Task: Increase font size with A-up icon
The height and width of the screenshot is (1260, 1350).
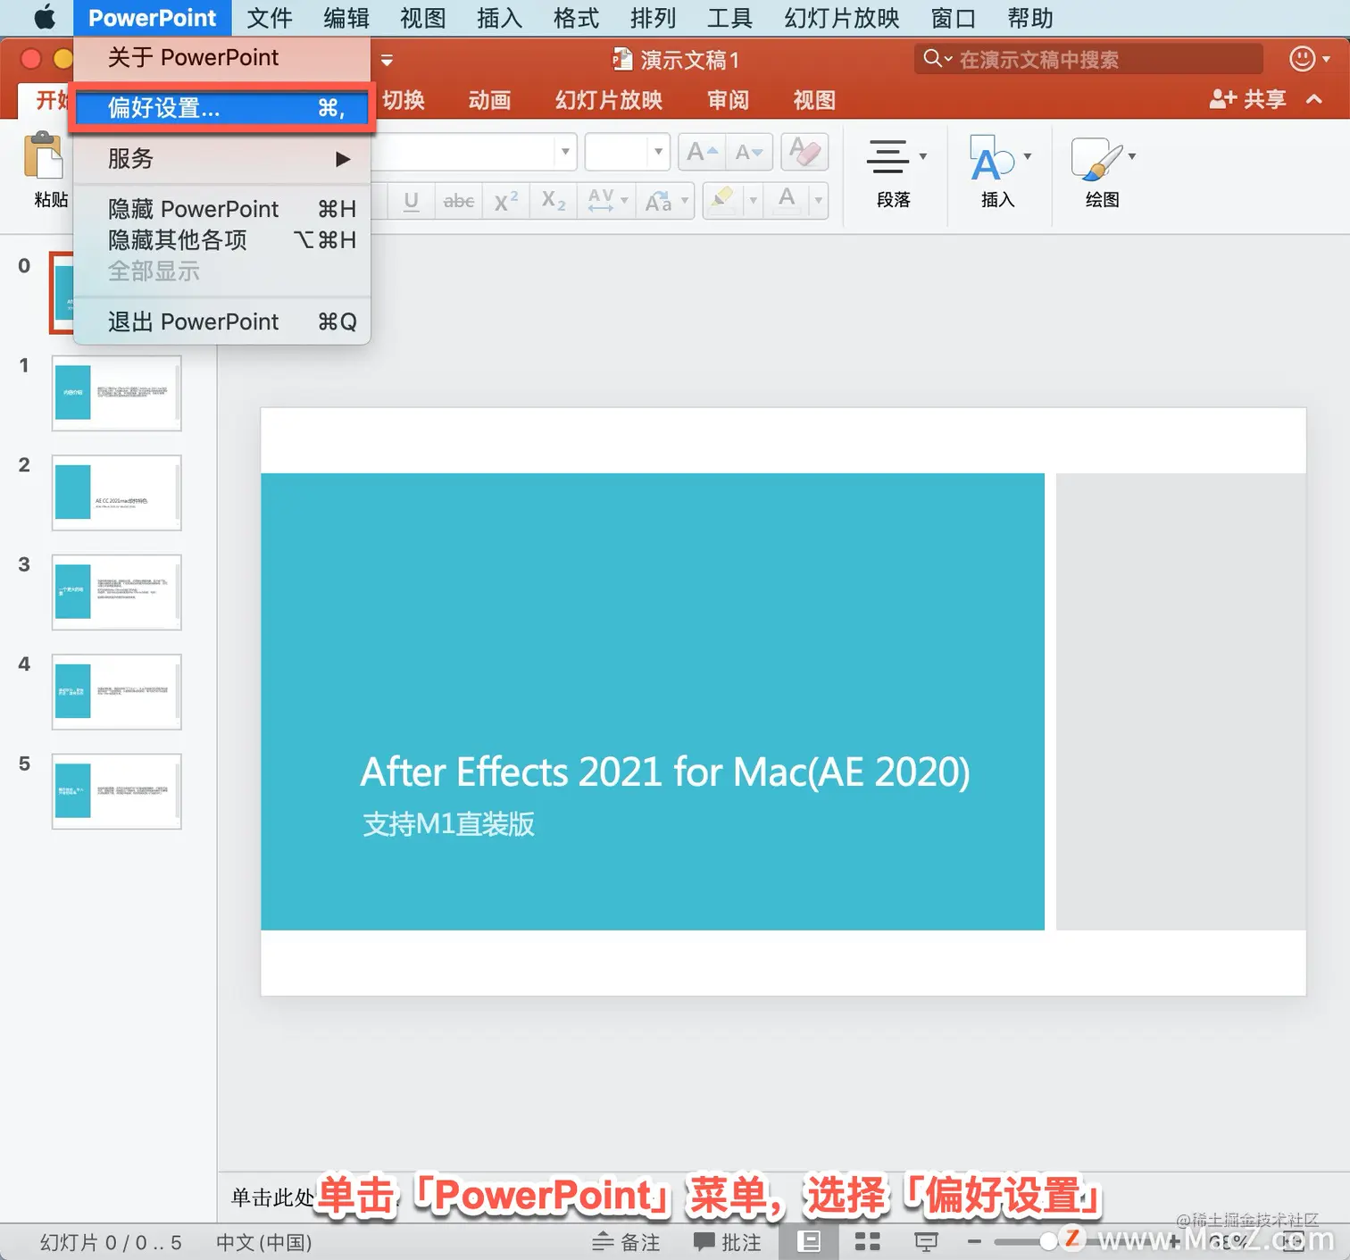Action: (x=702, y=152)
